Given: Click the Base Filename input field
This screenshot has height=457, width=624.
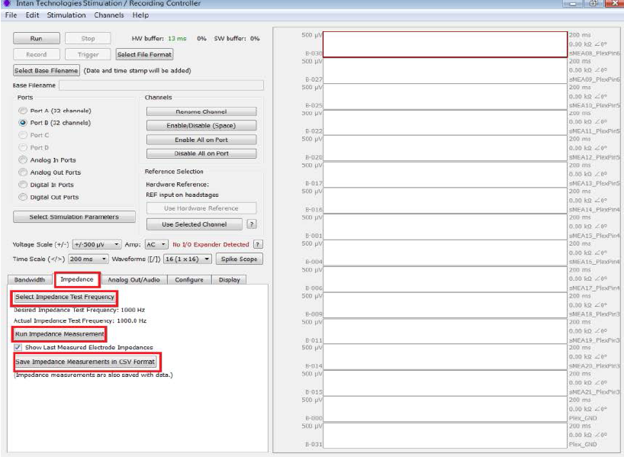Looking at the screenshot, I should pyautogui.click(x=161, y=85).
